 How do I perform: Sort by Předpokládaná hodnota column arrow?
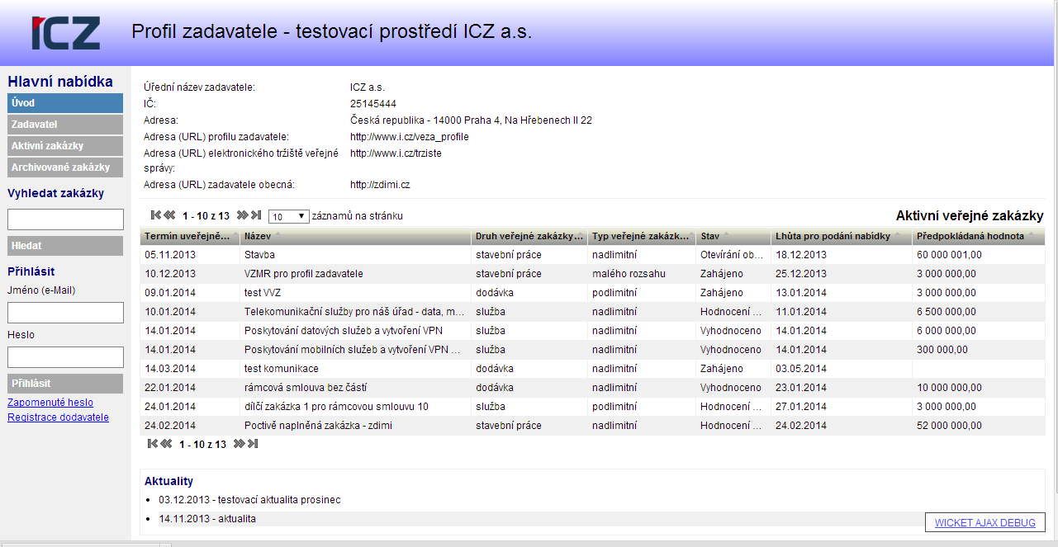point(1031,237)
